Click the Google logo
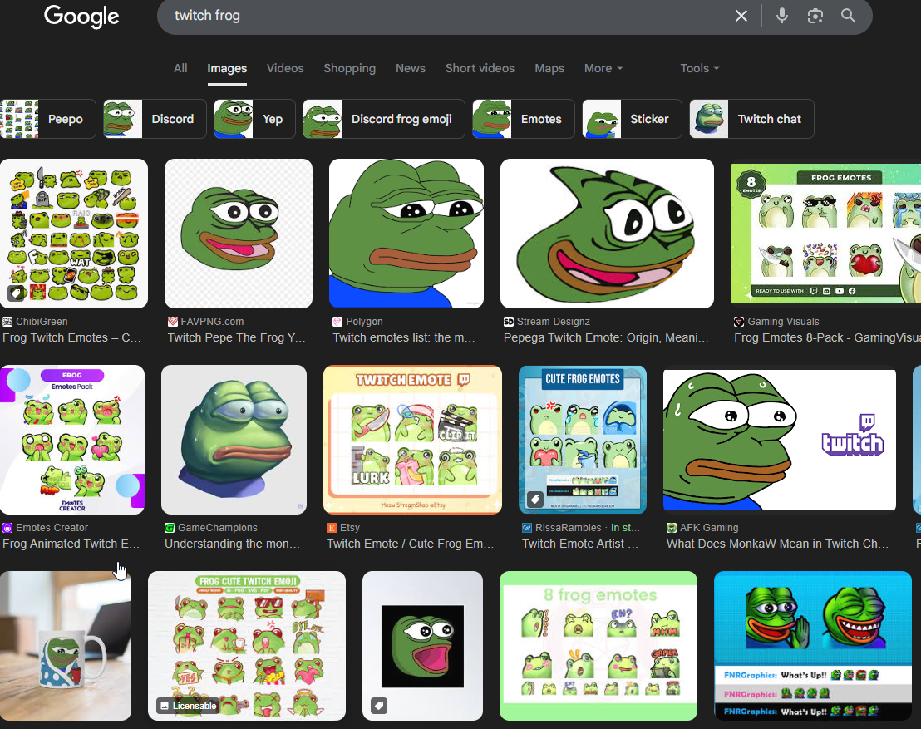The height and width of the screenshot is (729, 921). click(81, 17)
